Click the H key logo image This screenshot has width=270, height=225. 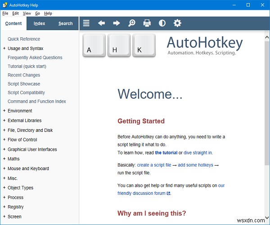pyautogui.click(x=119, y=45)
